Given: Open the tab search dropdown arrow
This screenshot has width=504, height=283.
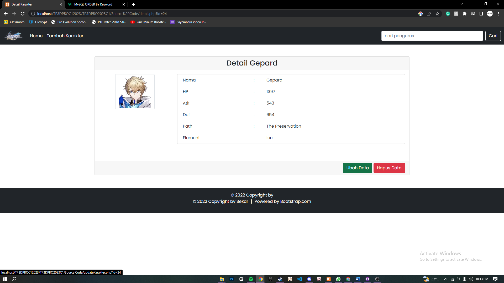Looking at the screenshot, I should (462, 3).
